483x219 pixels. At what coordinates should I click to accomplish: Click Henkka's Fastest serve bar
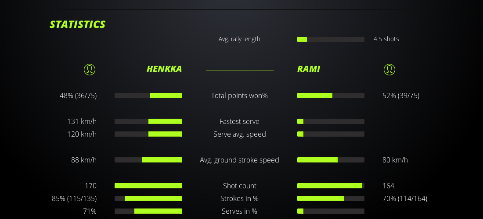(148, 121)
